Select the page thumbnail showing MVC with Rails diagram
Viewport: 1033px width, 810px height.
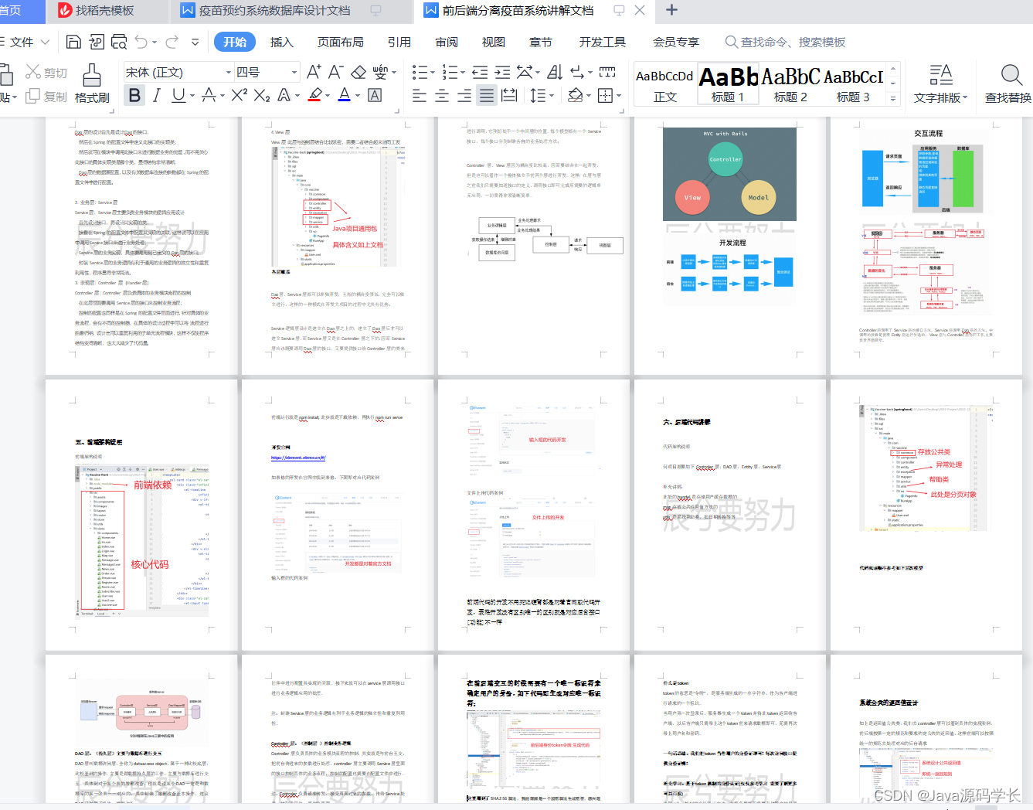tap(729, 246)
